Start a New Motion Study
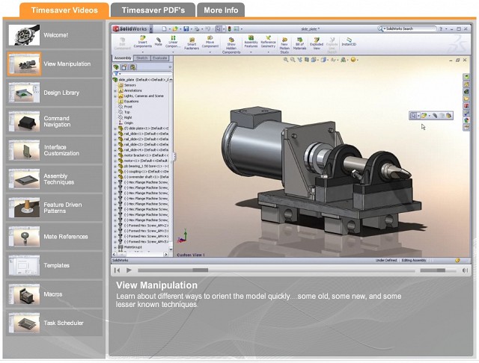This screenshot has width=479, height=363. 284,46
